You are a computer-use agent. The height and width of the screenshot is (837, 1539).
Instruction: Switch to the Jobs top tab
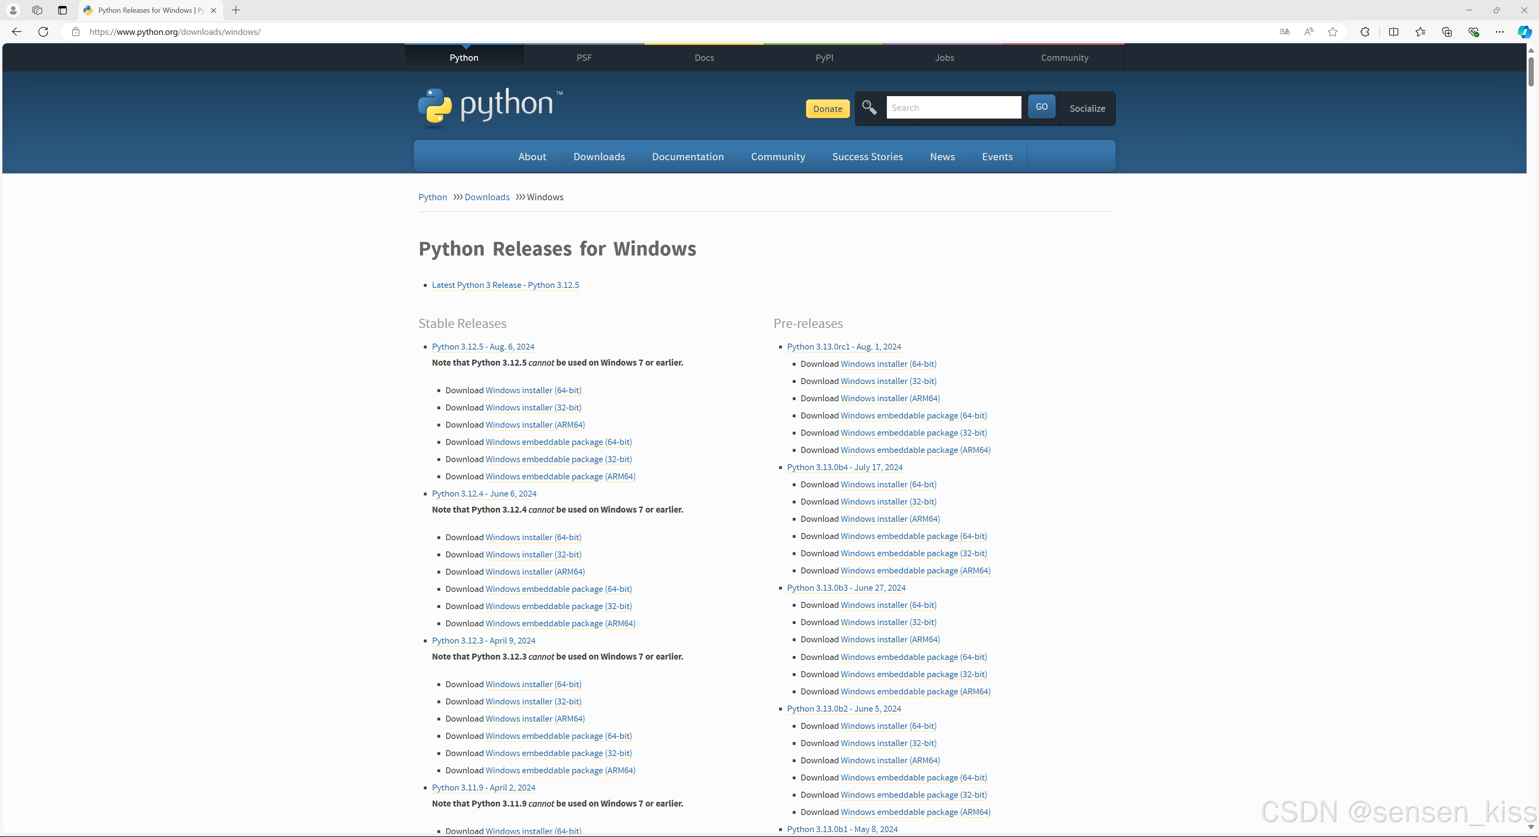pyautogui.click(x=944, y=57)
